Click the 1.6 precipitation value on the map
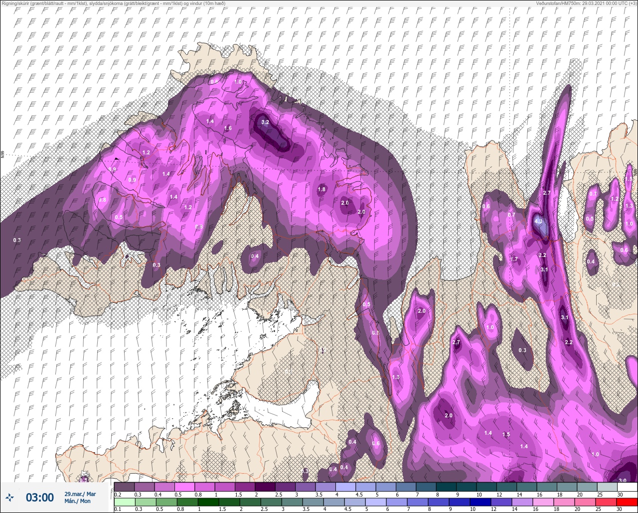This screenshot has height=513, width=638. pyautogui.click(x=228, y=128)
